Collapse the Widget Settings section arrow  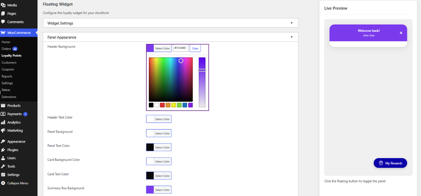(x=291, y=23)
